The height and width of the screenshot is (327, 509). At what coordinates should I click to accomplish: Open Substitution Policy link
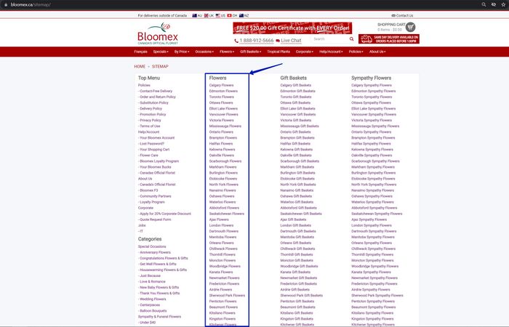coord(153,103)
